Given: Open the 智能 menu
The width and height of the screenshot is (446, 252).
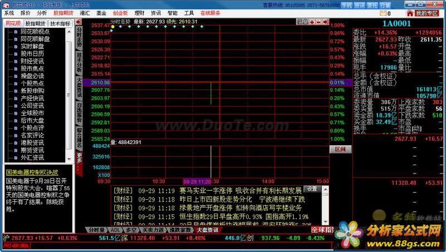Looking at the screenshot, I should (172, 13).
